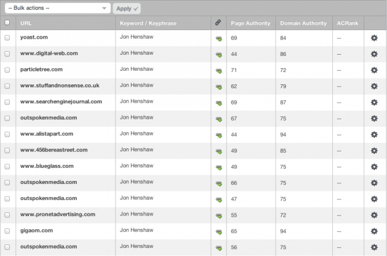Screen dimensions: 387x256
Task: Click Jon Henshaw keyword in yoast.com row
Action: point(136,37)
